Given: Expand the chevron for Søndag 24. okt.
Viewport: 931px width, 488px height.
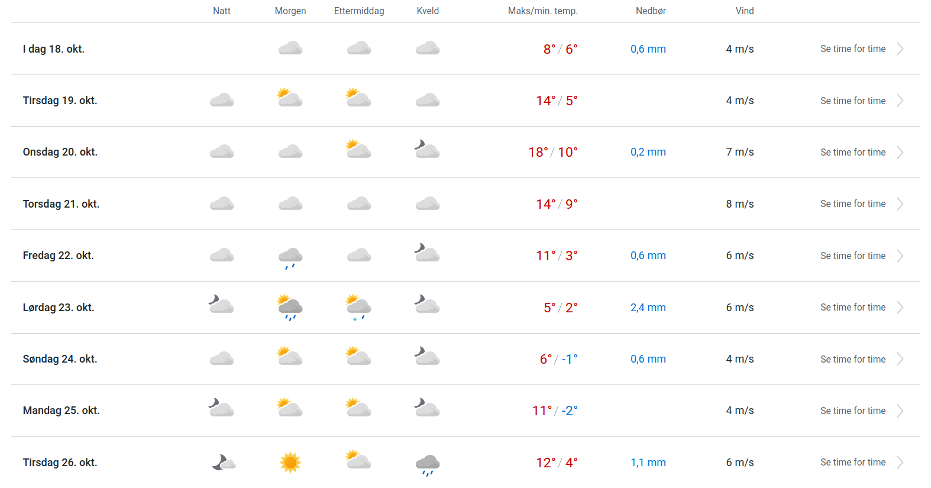Looking at the screenshot, I should click(900, 359).
